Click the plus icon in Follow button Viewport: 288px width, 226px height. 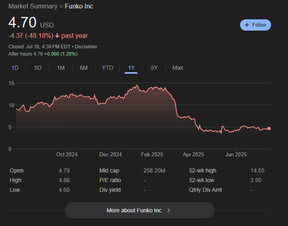click(x=247, y=25)
